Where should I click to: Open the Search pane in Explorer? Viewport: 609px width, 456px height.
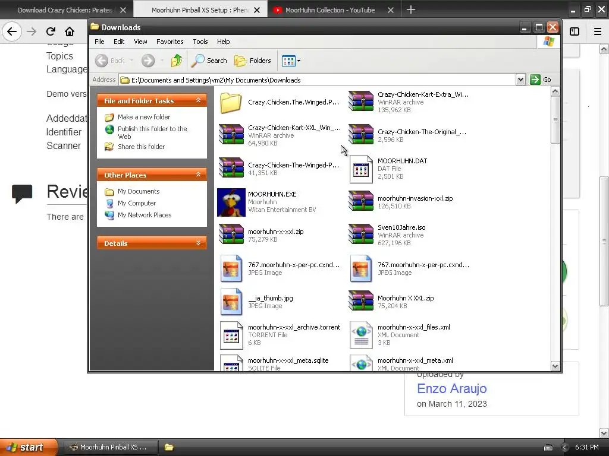(209, 61)
